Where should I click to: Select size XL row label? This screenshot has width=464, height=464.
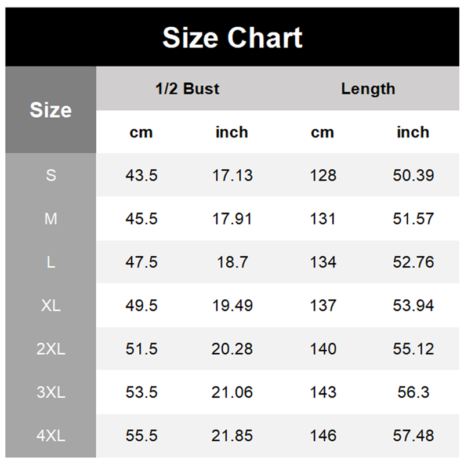point(51,306)
